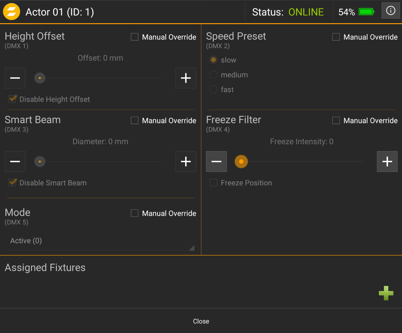This screenshot has width=402, height=333.
Task: Check the Freeze Position option
Action: (x=213, y=183)
